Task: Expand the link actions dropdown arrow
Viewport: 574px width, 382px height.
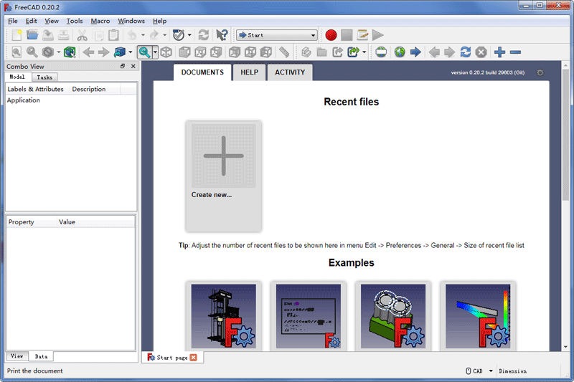Action: tap(364, 52)
